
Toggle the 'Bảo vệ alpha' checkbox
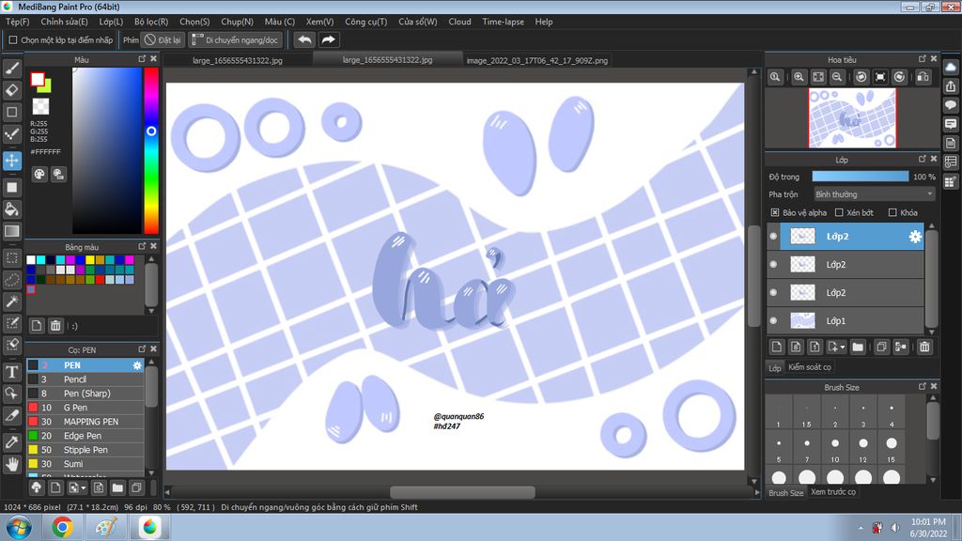point(775,213)
